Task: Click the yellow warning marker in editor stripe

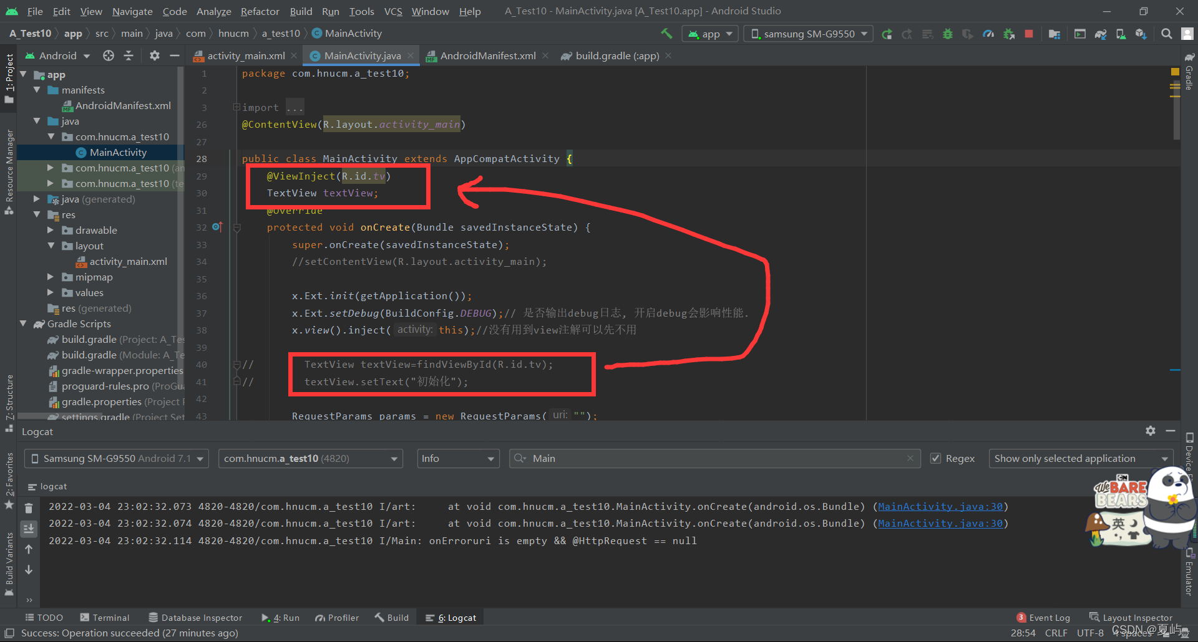Action: (x=1175, y=72)
